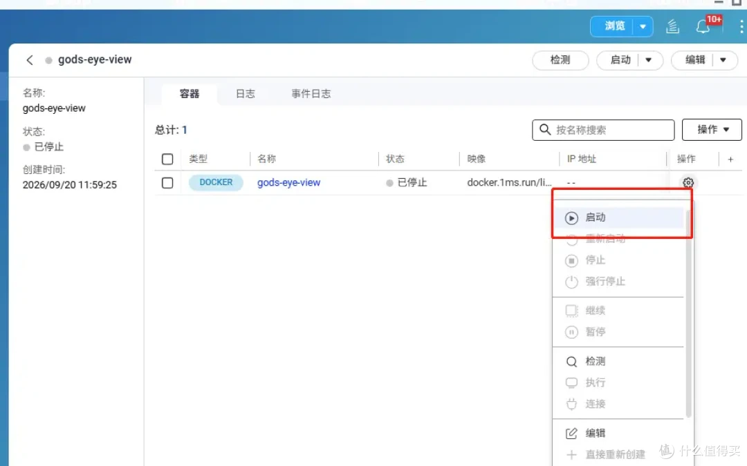
Task: Click the 类型 column header
Action: pyautogui.click(x=199, y=159)
